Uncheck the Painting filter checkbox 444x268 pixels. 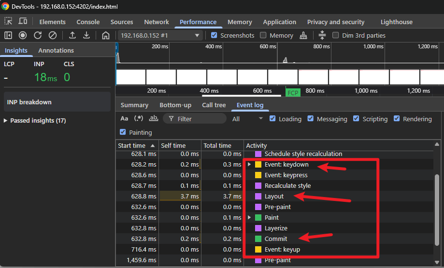pos(123,132)
